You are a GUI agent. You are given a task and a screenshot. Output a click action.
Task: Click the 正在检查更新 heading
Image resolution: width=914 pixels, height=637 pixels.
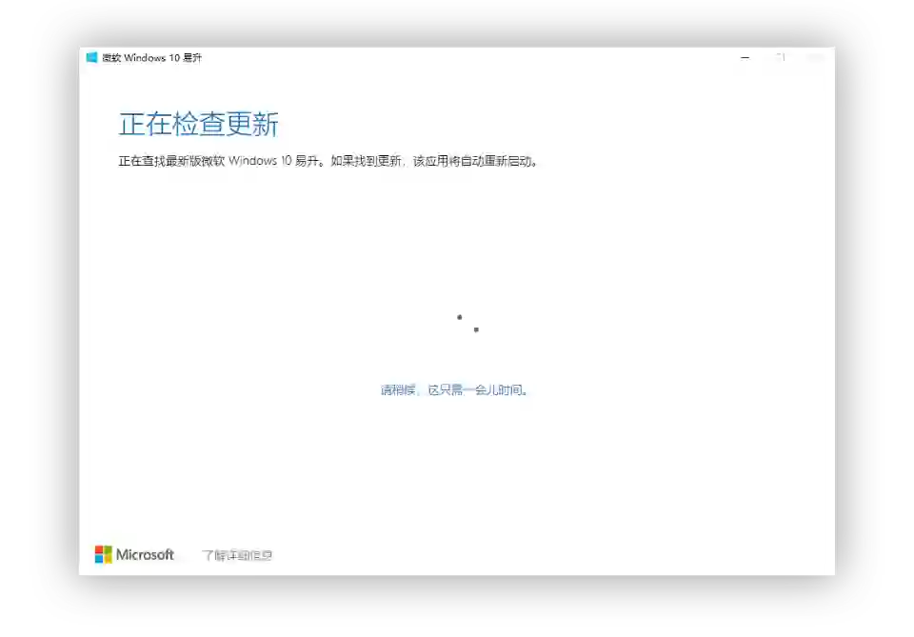pyautogui.click(x=199, y=124)
